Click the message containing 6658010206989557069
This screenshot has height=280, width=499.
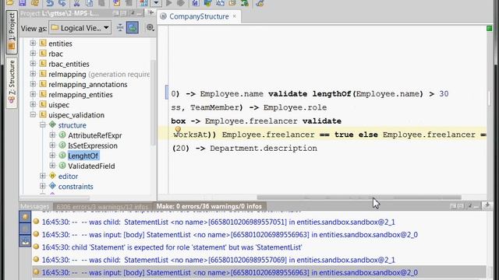(218, 260)
